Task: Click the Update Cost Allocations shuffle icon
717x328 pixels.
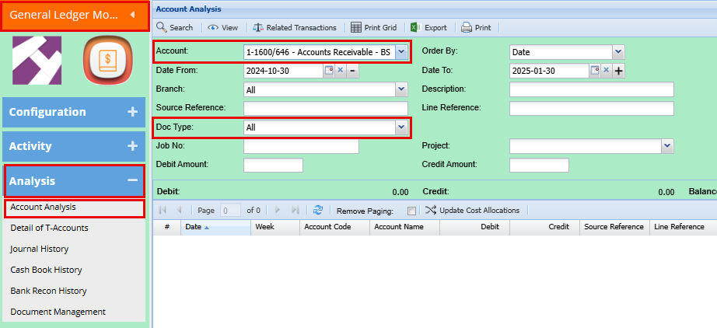Action: [x=430, y=210]
